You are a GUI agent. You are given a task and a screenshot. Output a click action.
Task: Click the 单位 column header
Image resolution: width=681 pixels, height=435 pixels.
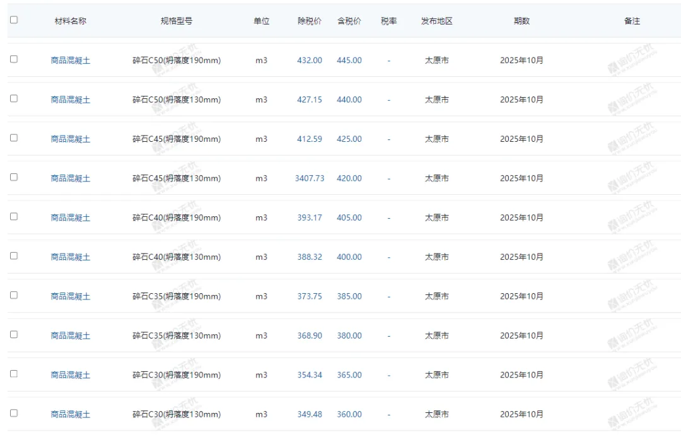(262, 21)
